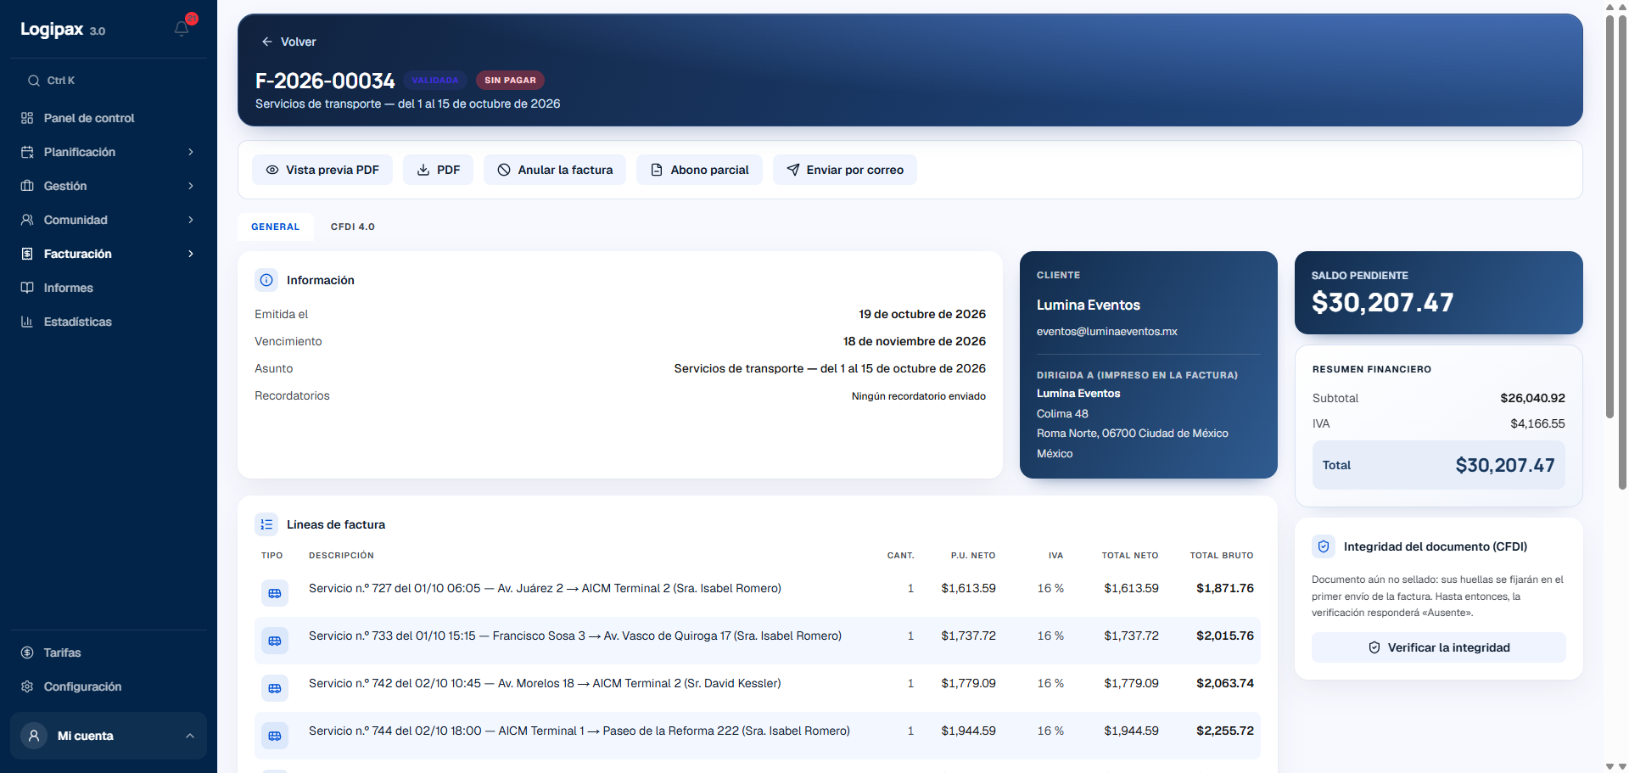Click the Panel de control grid icon
This screenshot has width=1629, height=773.
pyautogui.click(x=27, y=118)
